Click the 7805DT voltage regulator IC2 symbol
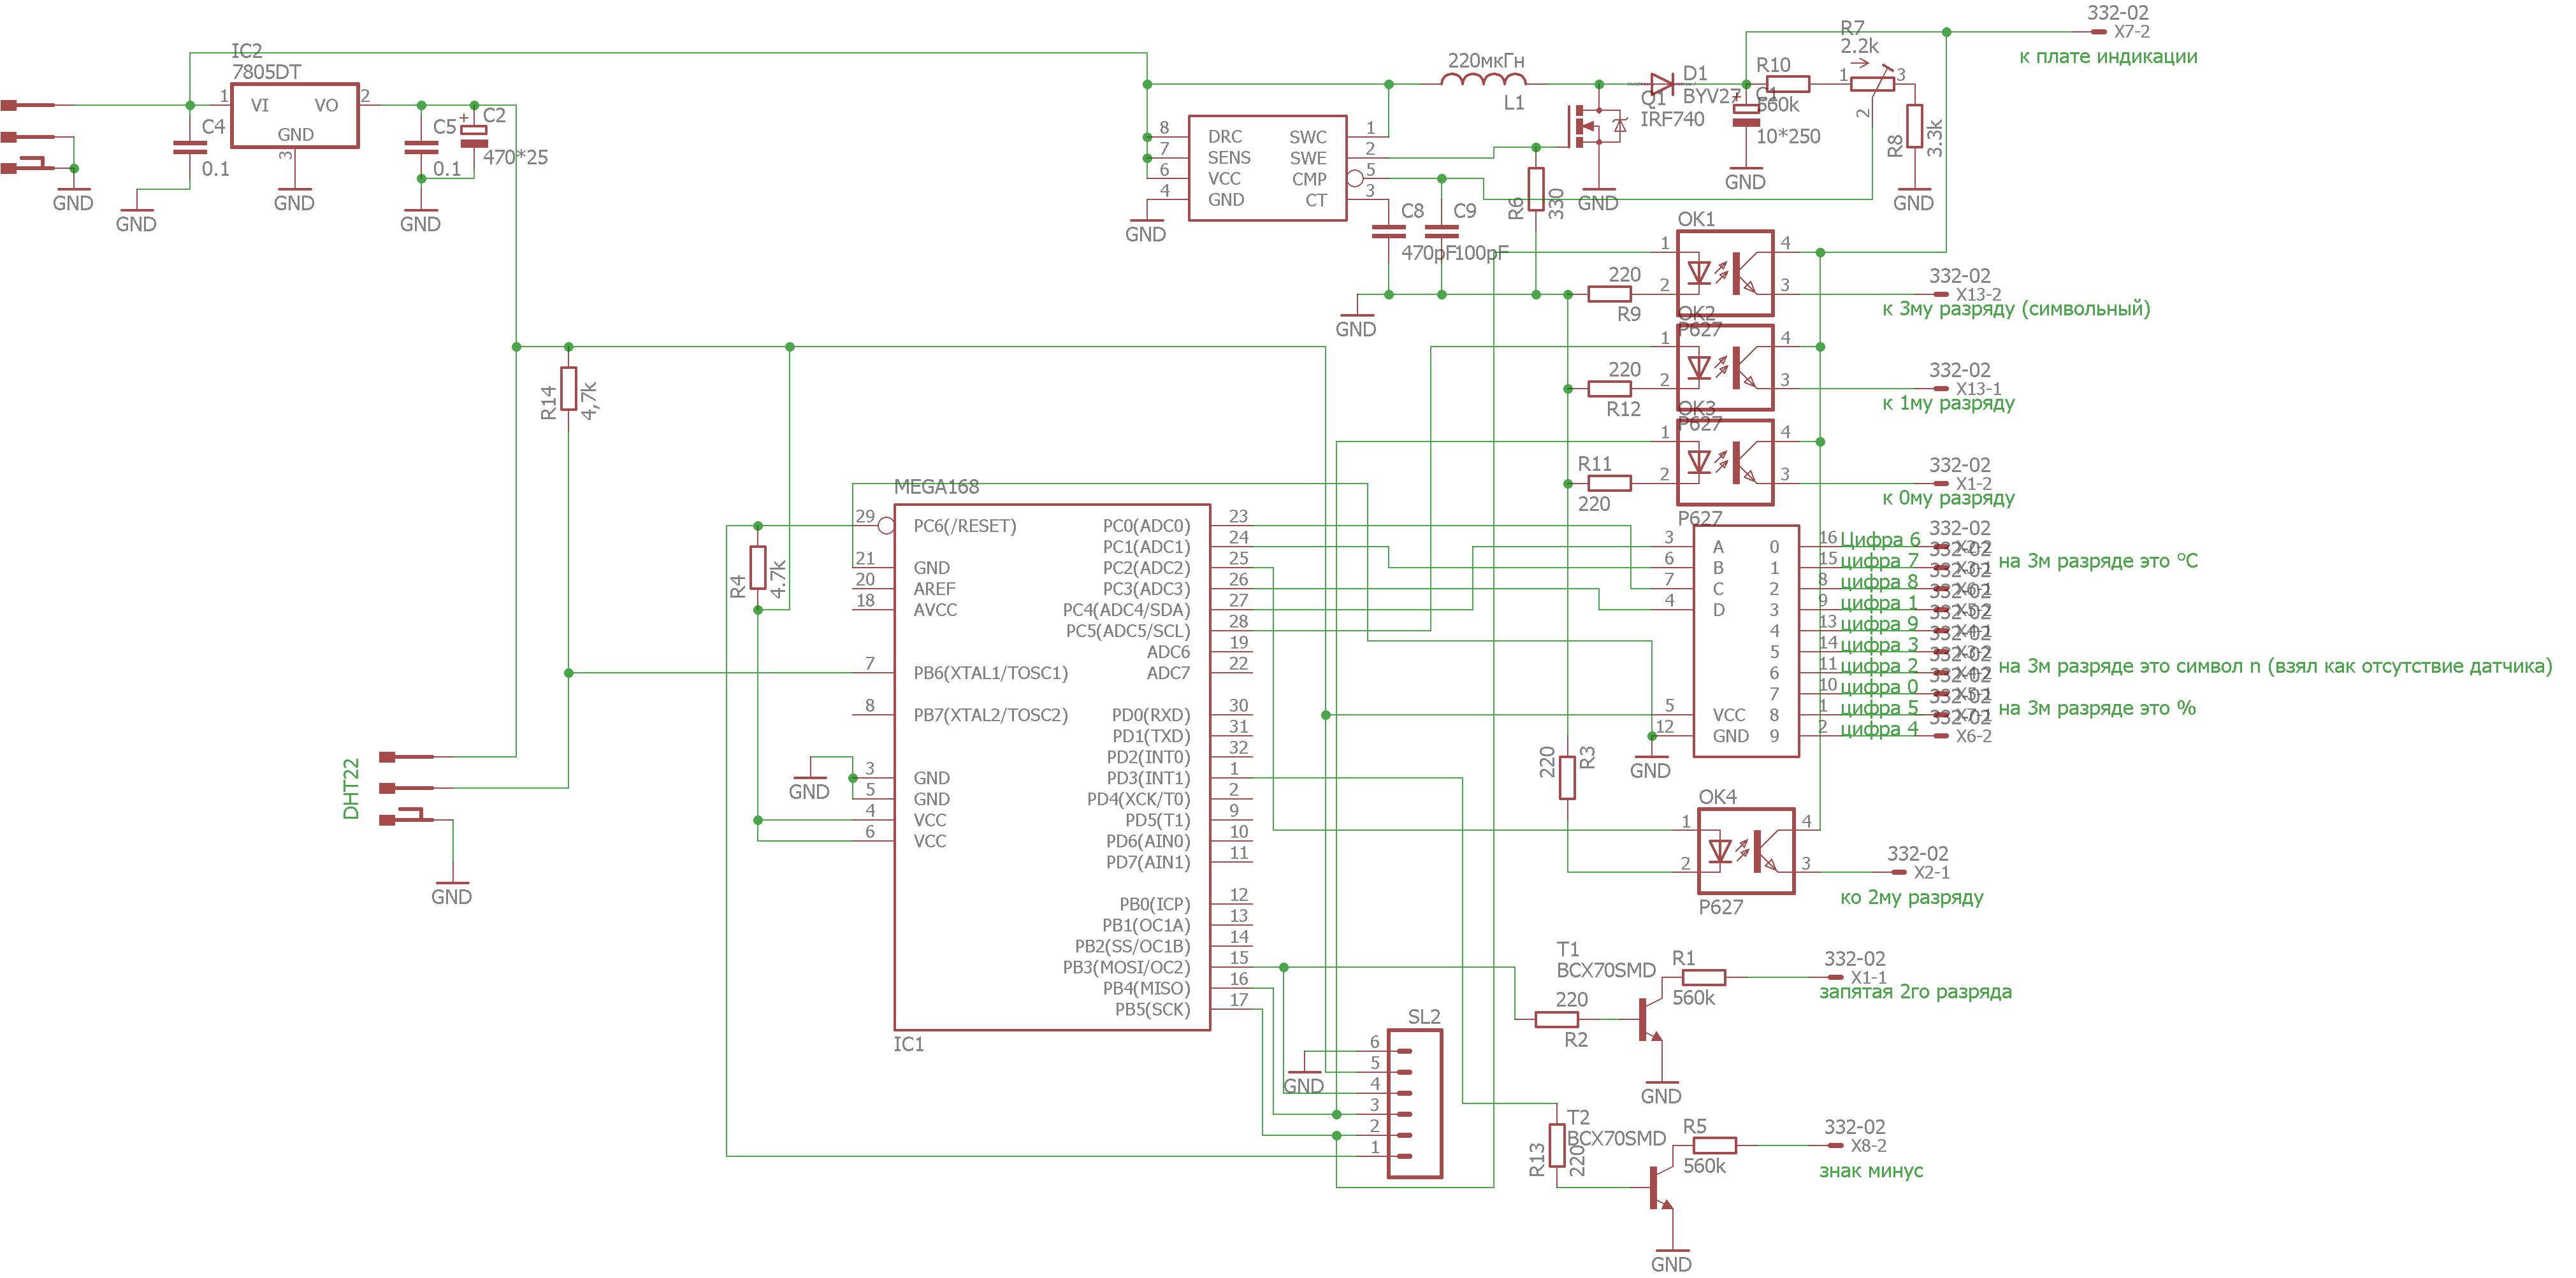This screenshot has height=1278, width=2576. click(x=294, y=116)
